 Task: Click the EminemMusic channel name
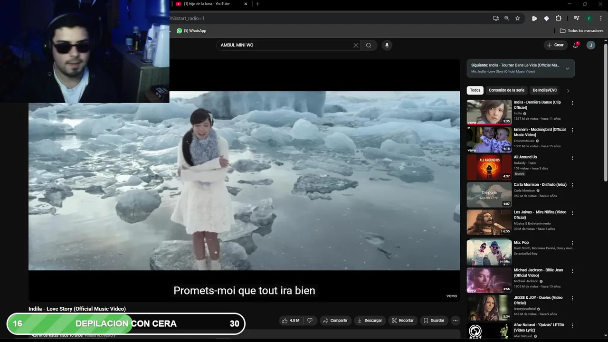coord(524,141)
